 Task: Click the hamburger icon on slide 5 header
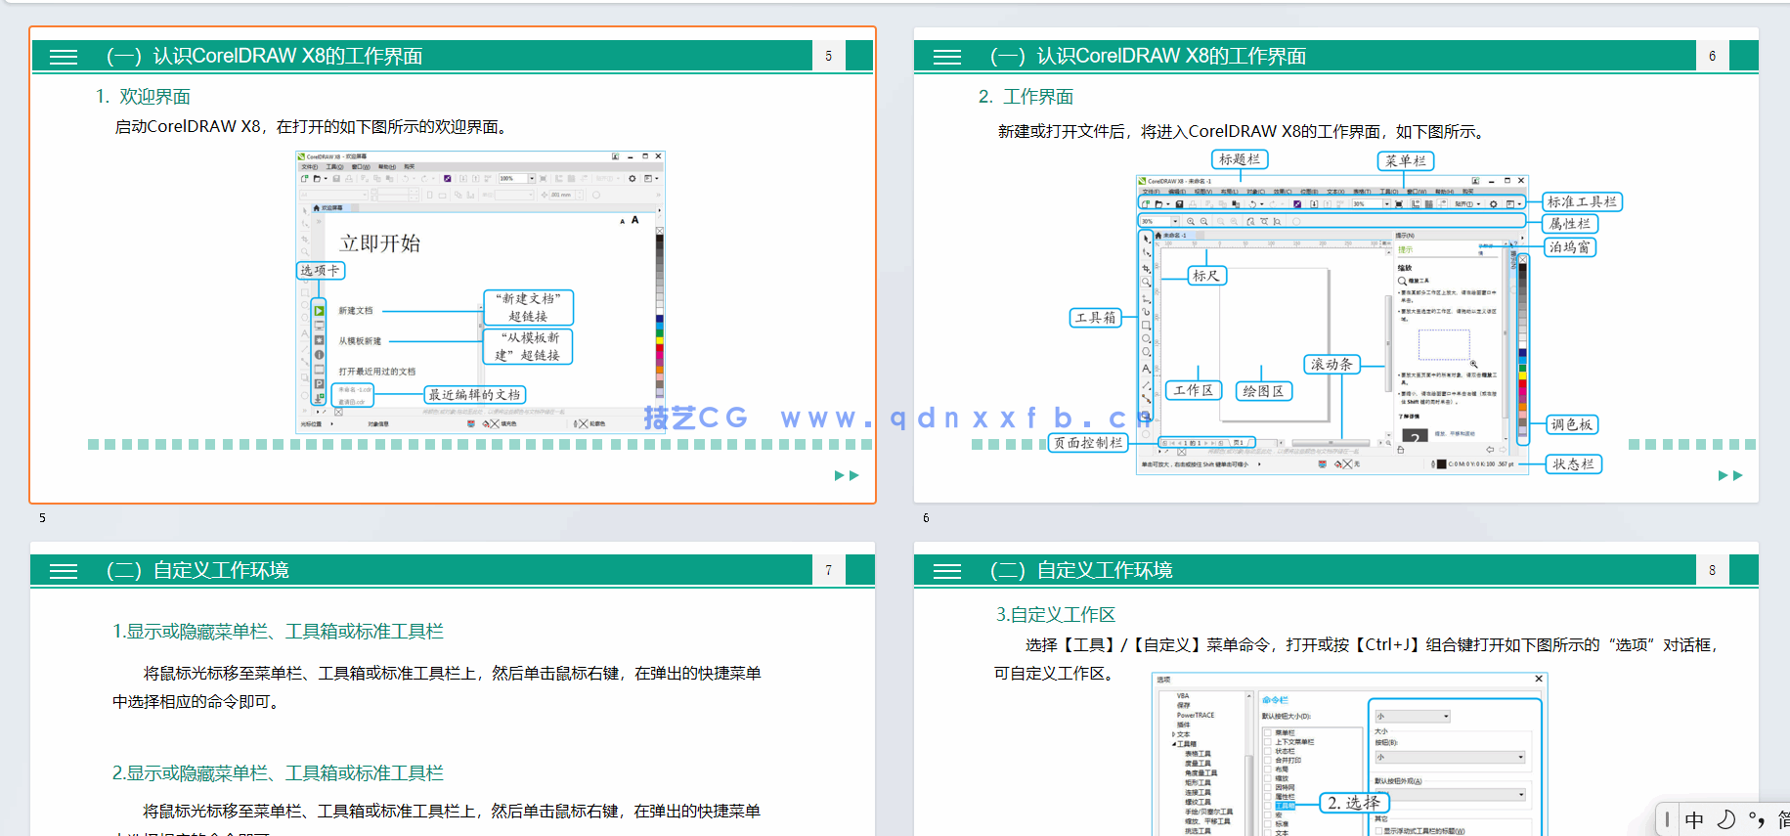point(64,57)
